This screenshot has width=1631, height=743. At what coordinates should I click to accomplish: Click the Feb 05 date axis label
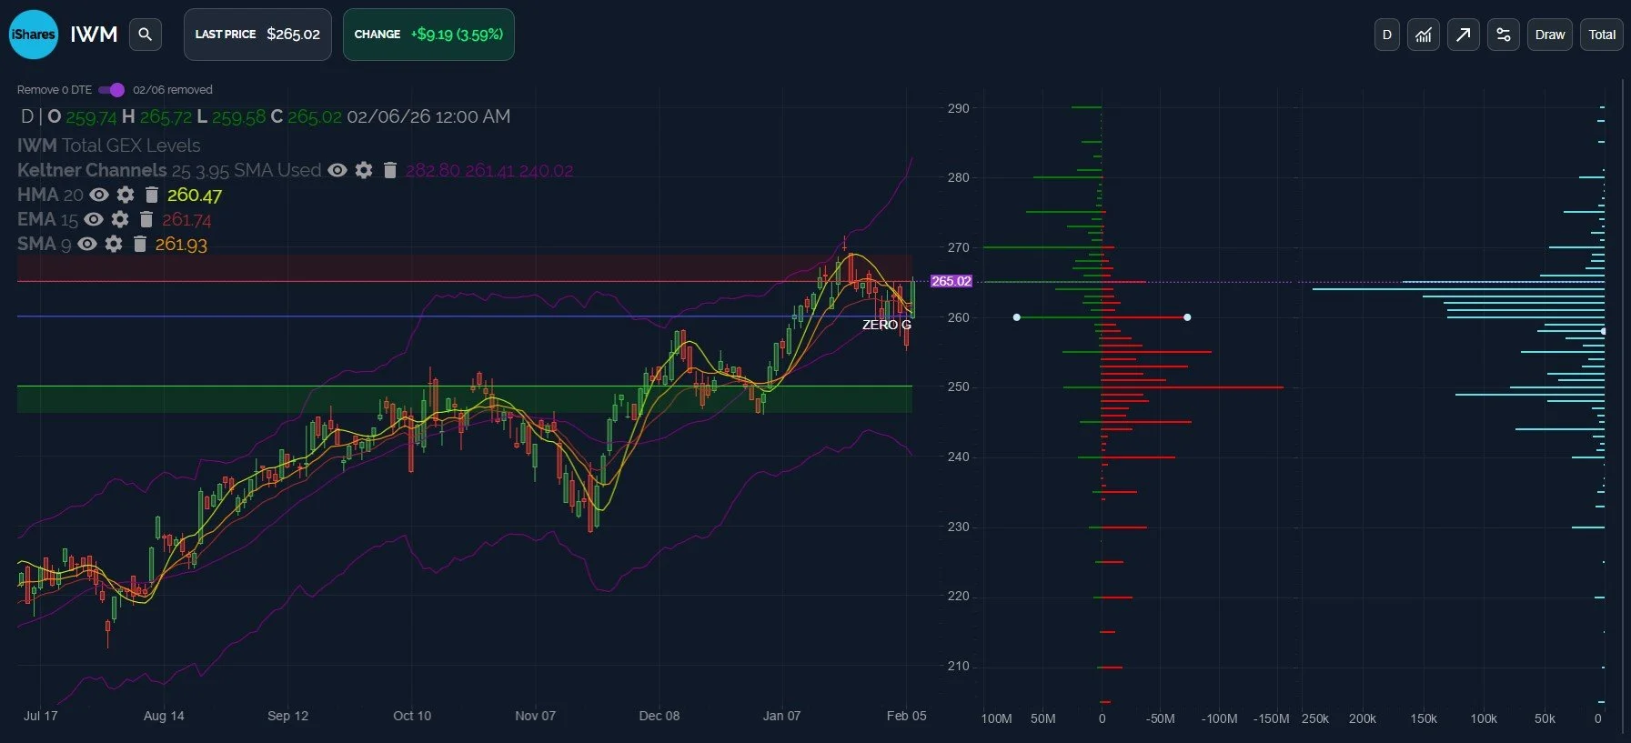[906, 716]
